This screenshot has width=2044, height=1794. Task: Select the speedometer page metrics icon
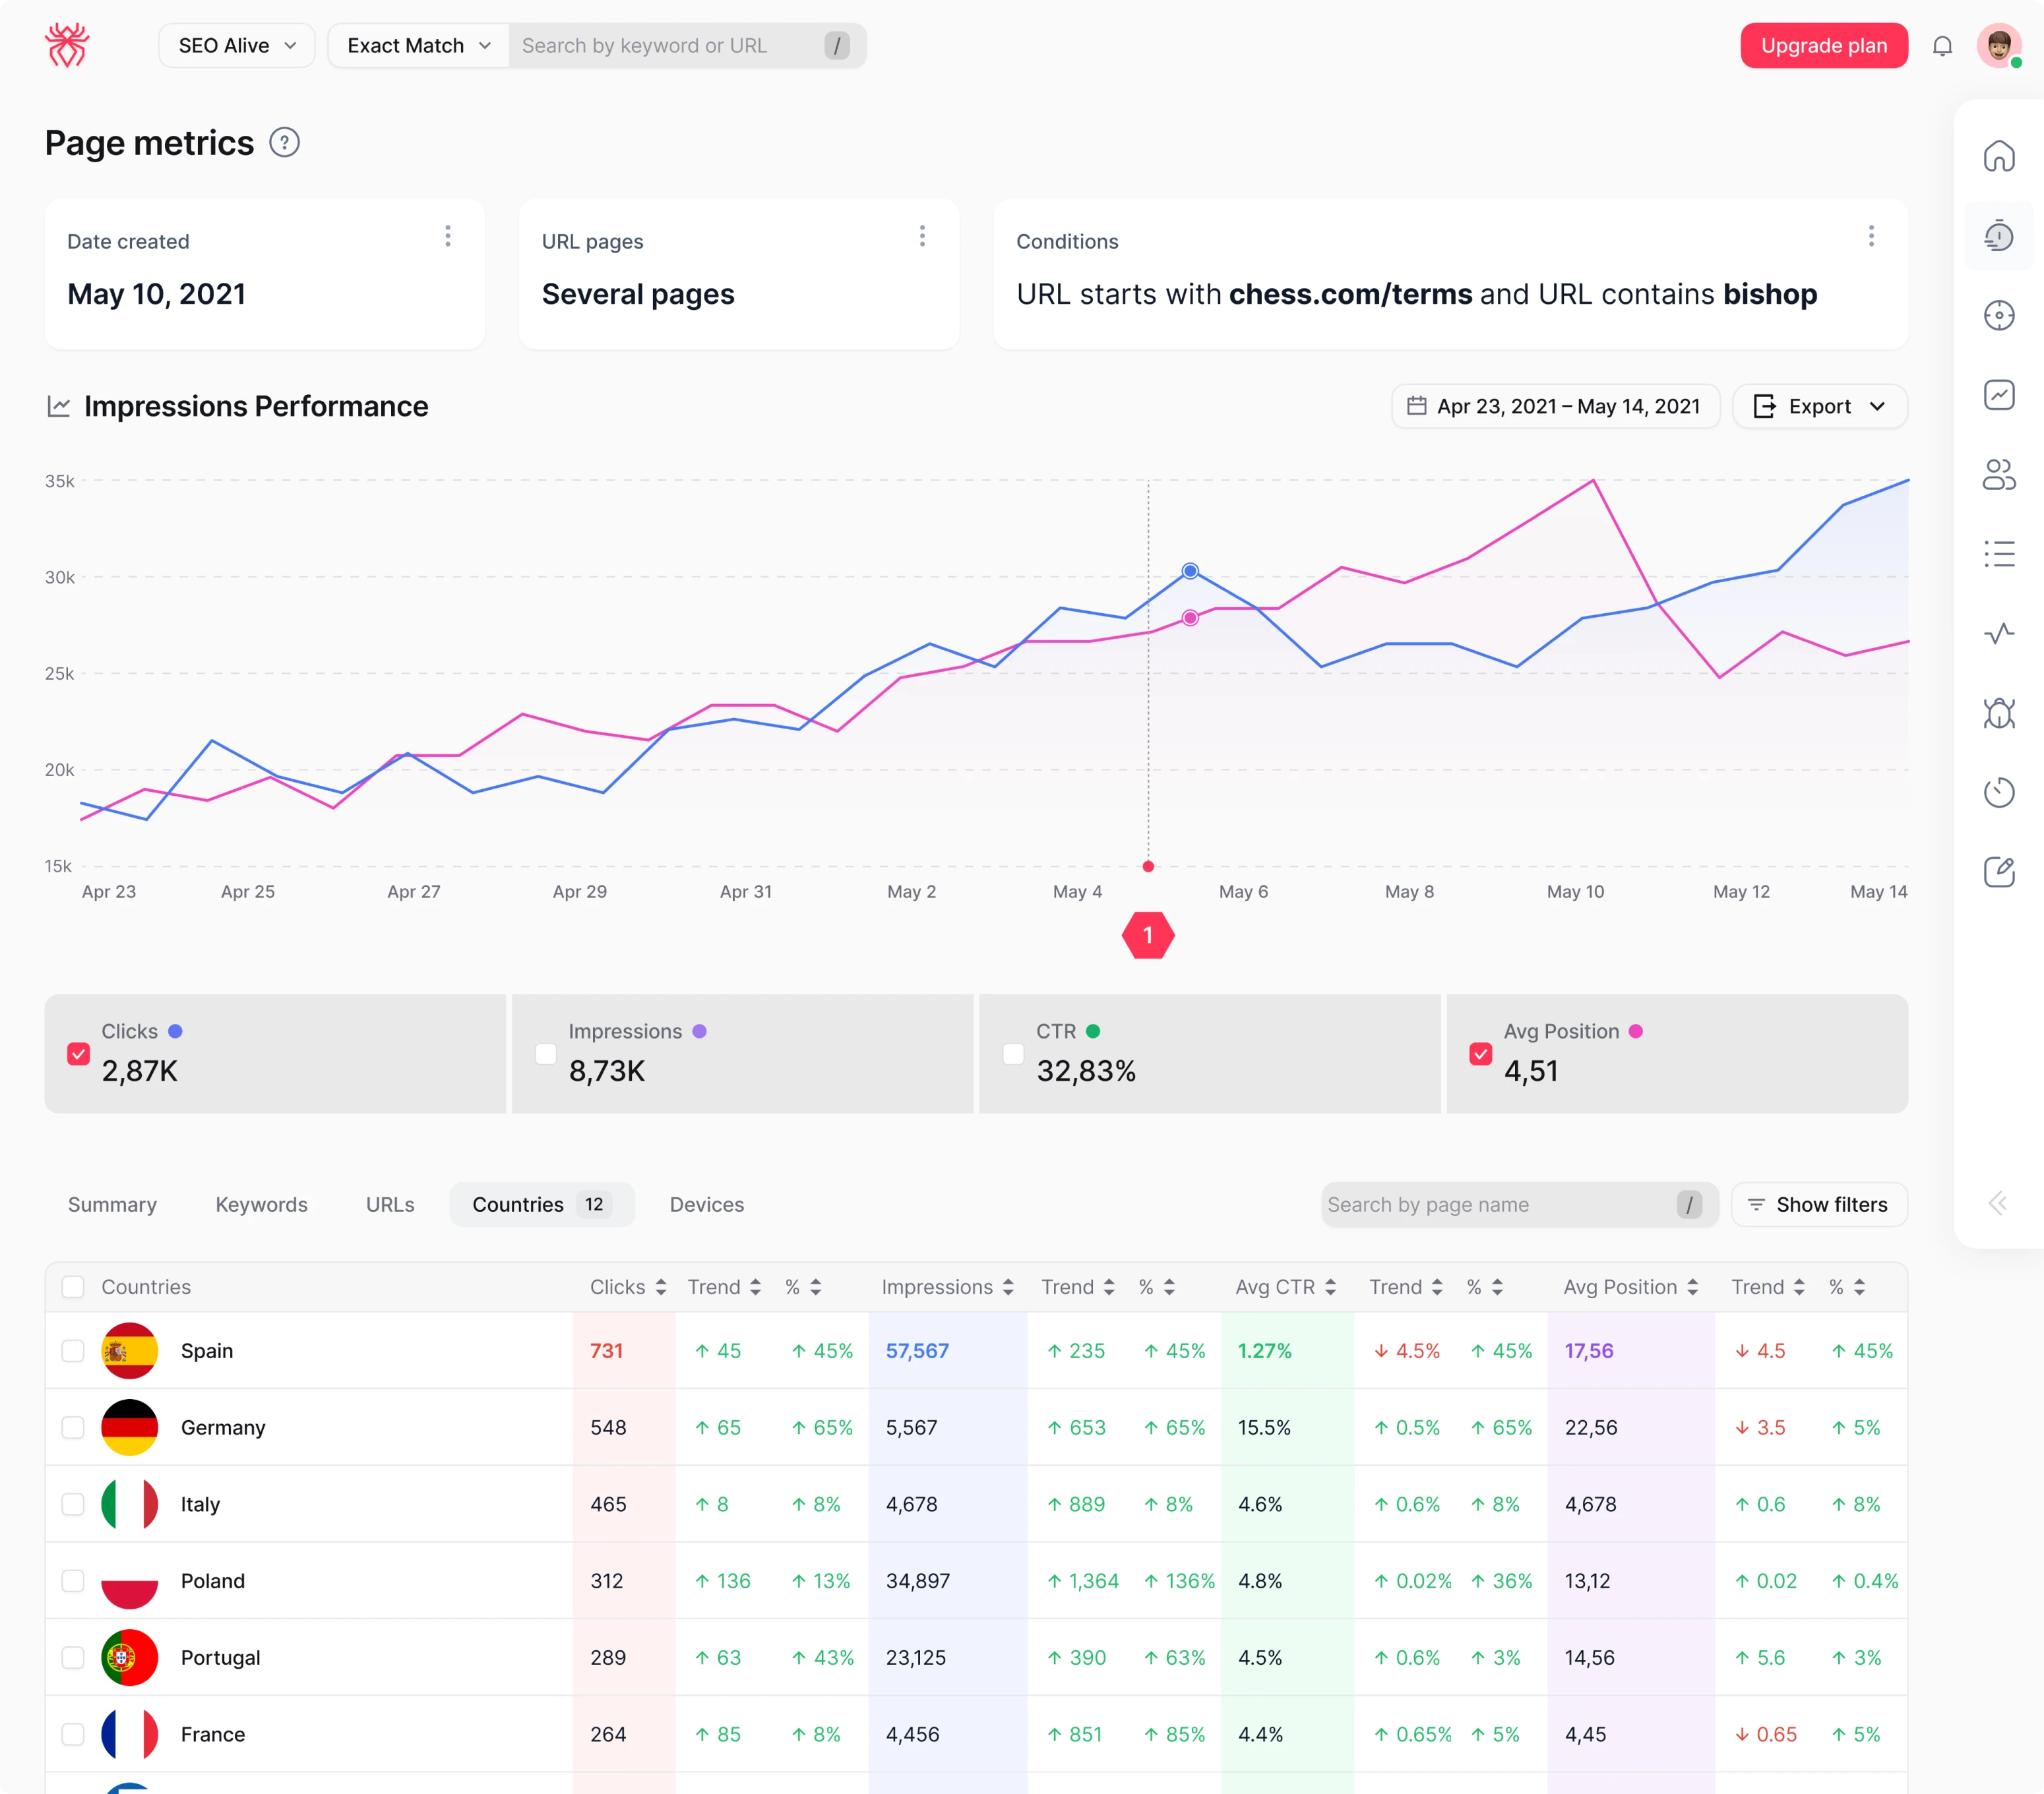click(2000, 236)
